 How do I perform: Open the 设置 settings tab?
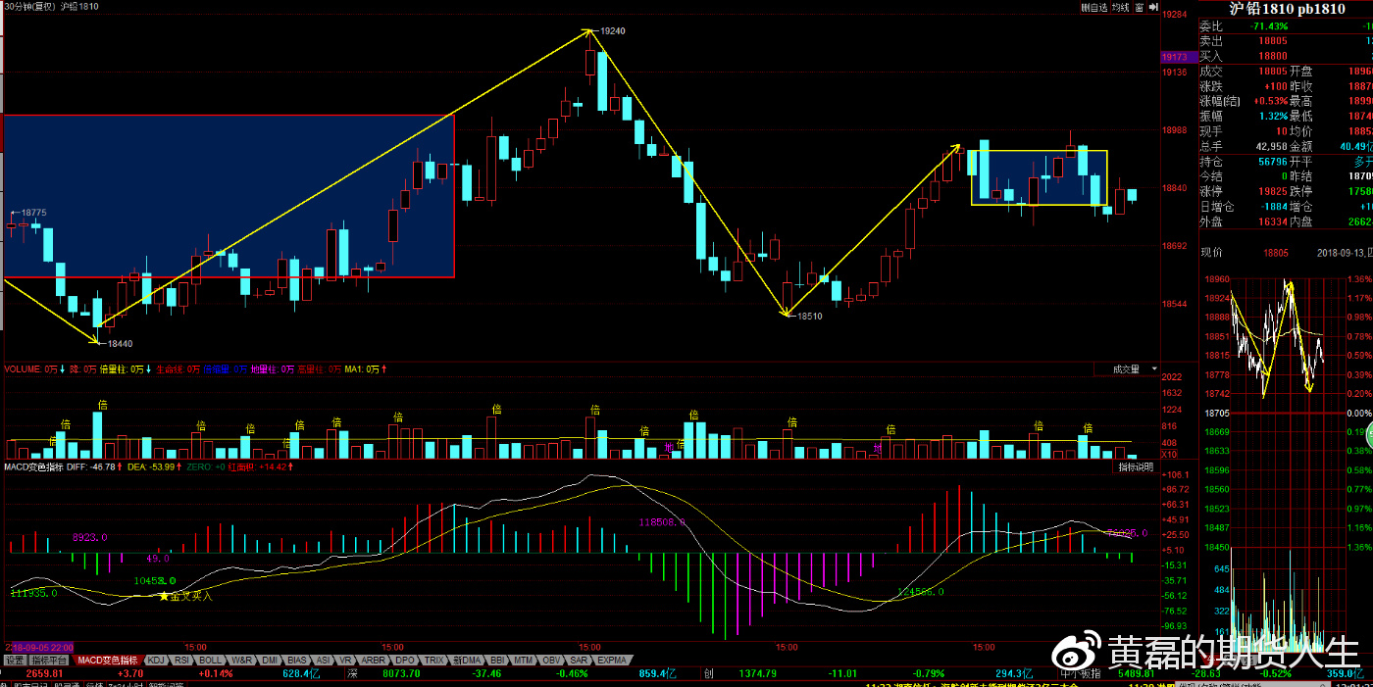pos(15,661)
